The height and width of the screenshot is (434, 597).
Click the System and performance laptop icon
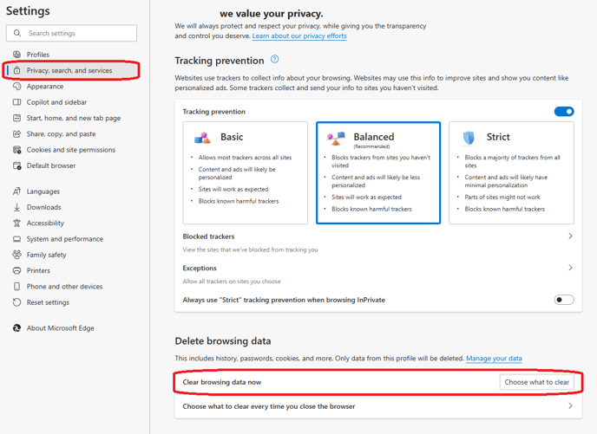point(16,239)
